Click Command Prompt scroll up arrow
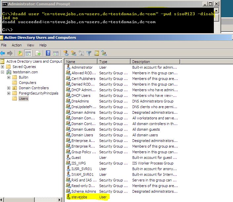 216,11
